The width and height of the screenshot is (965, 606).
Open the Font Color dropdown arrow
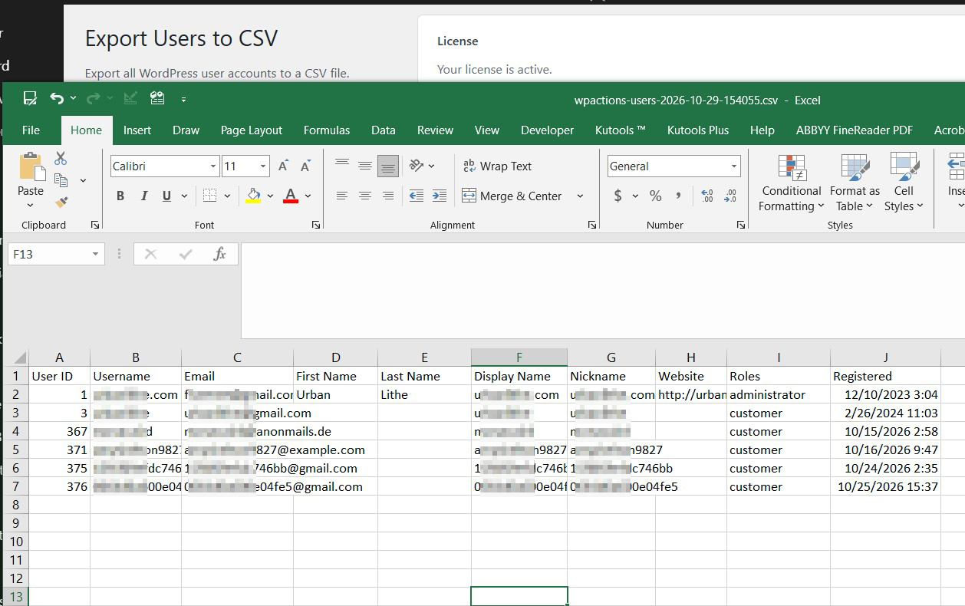pos(308,196)
